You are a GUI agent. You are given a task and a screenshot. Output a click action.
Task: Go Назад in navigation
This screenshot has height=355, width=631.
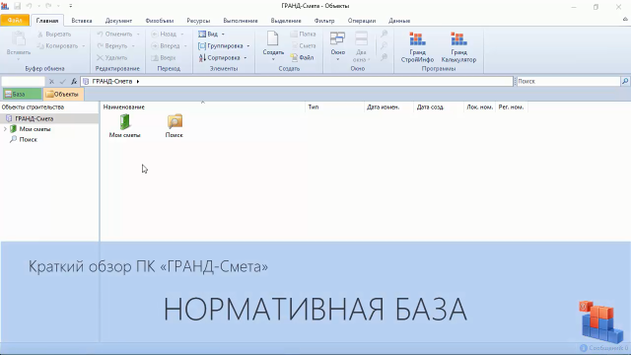click(164, 35)
